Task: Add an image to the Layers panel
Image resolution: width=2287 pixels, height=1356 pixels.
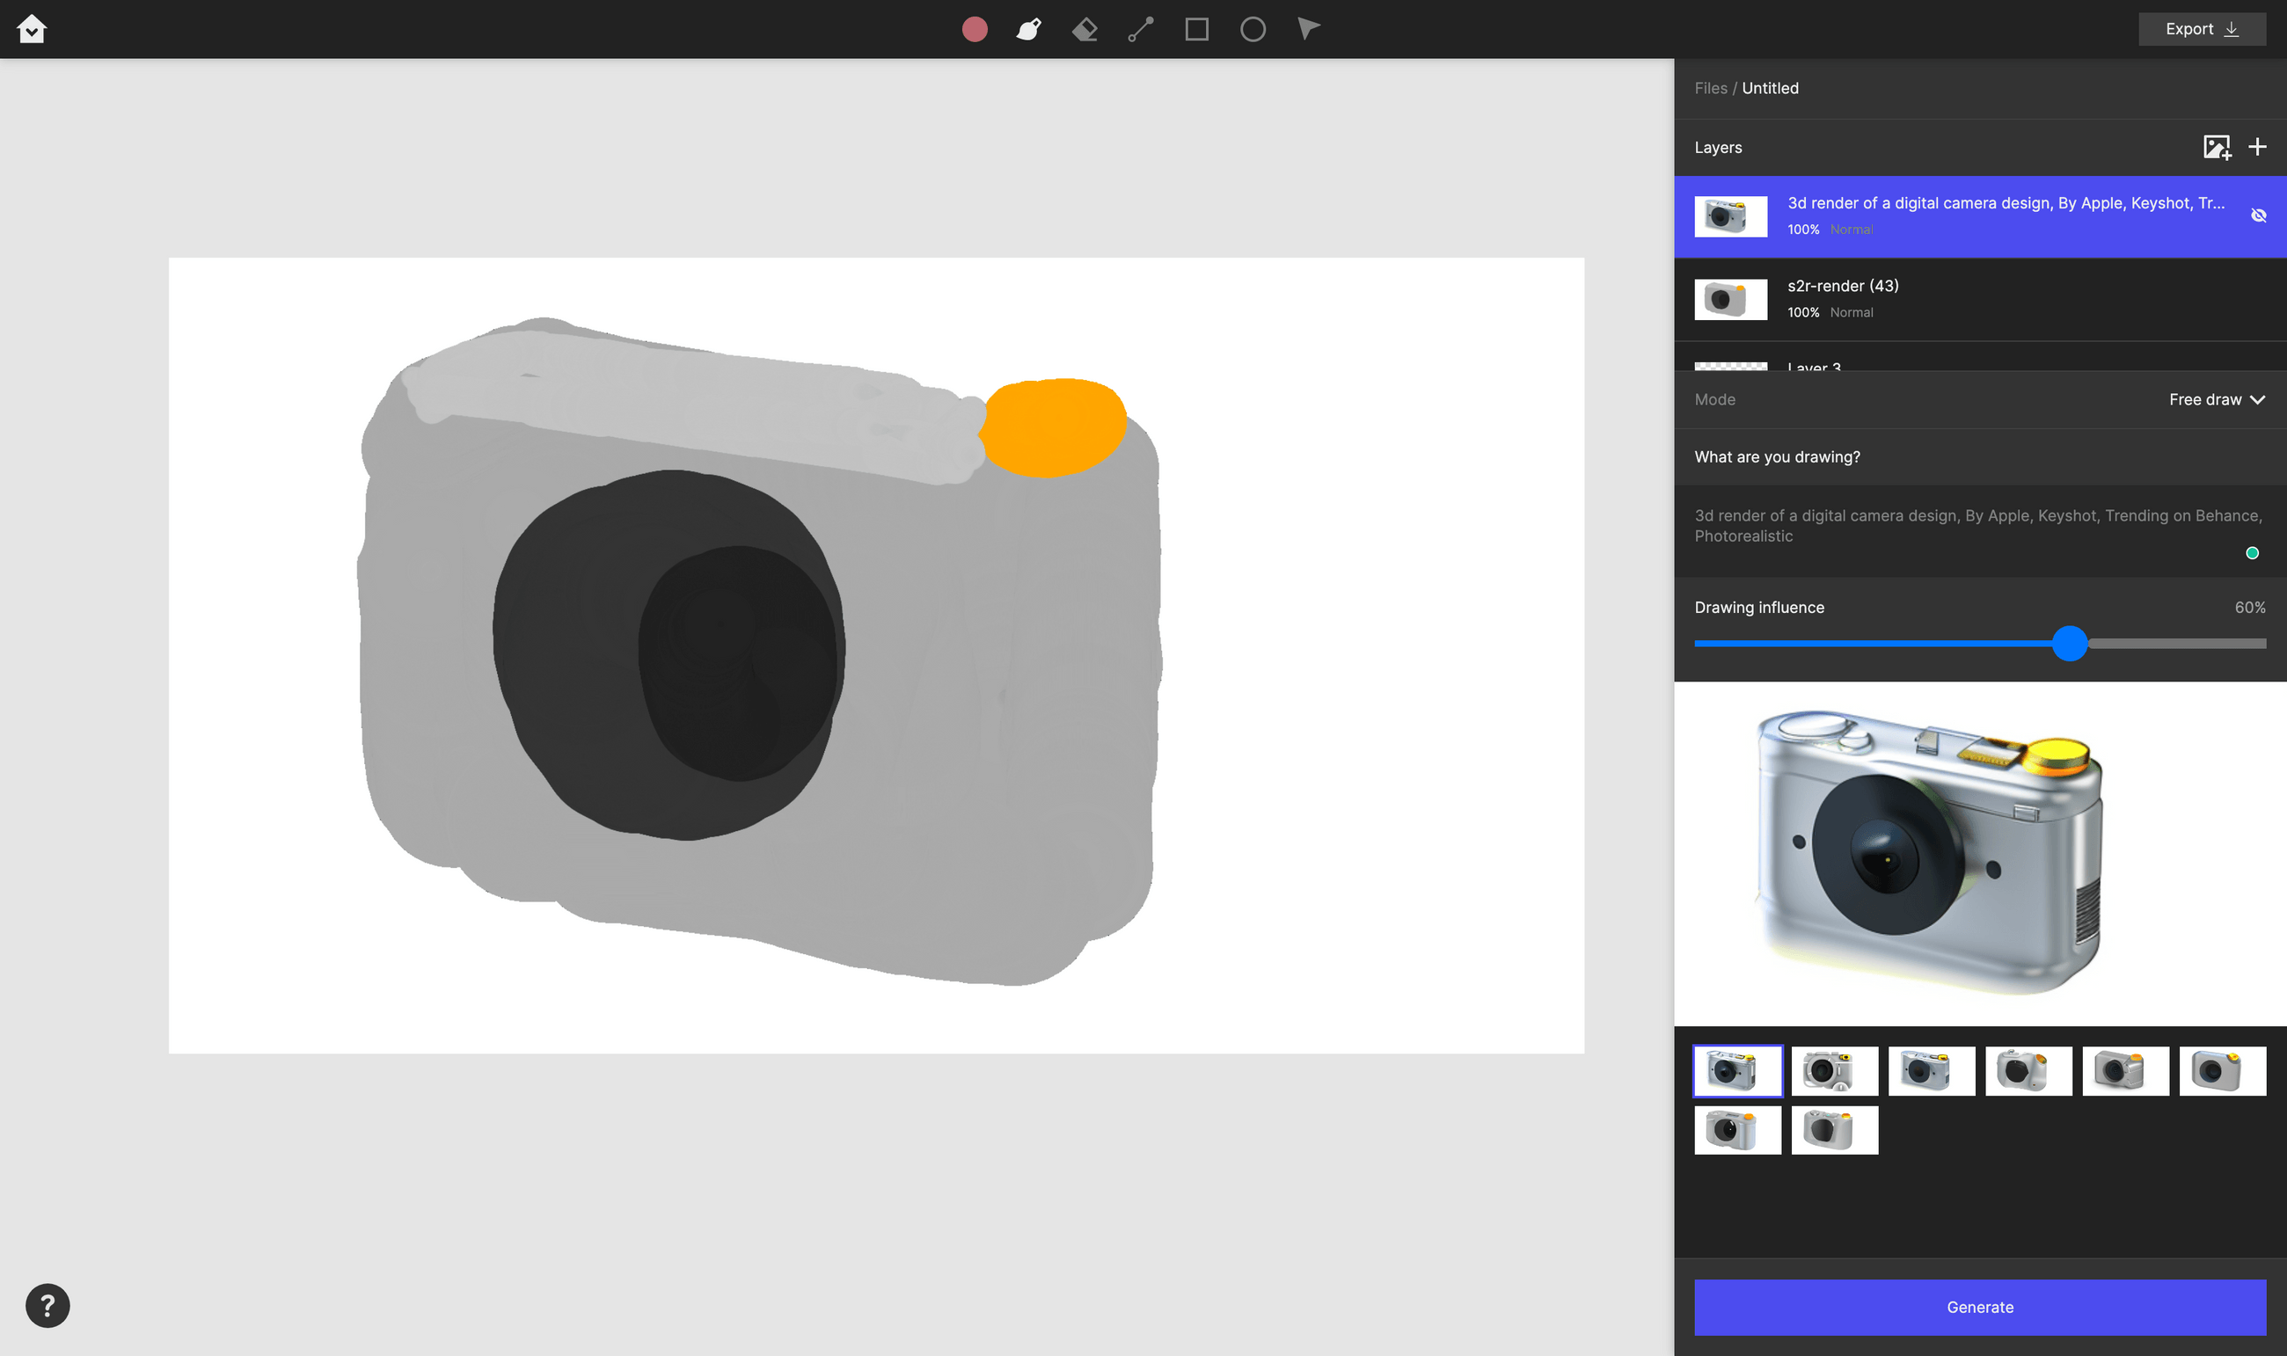Action: [x=2216, y=147]
